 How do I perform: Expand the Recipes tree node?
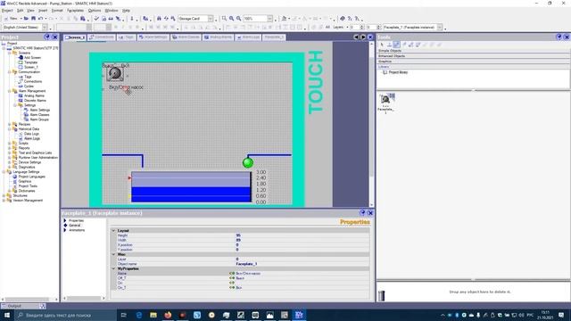(x=10, y=125)
